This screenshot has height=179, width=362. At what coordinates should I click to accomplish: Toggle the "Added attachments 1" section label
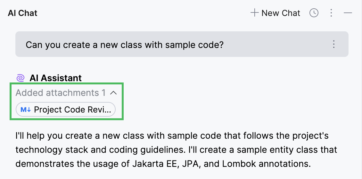coord(58,93)
